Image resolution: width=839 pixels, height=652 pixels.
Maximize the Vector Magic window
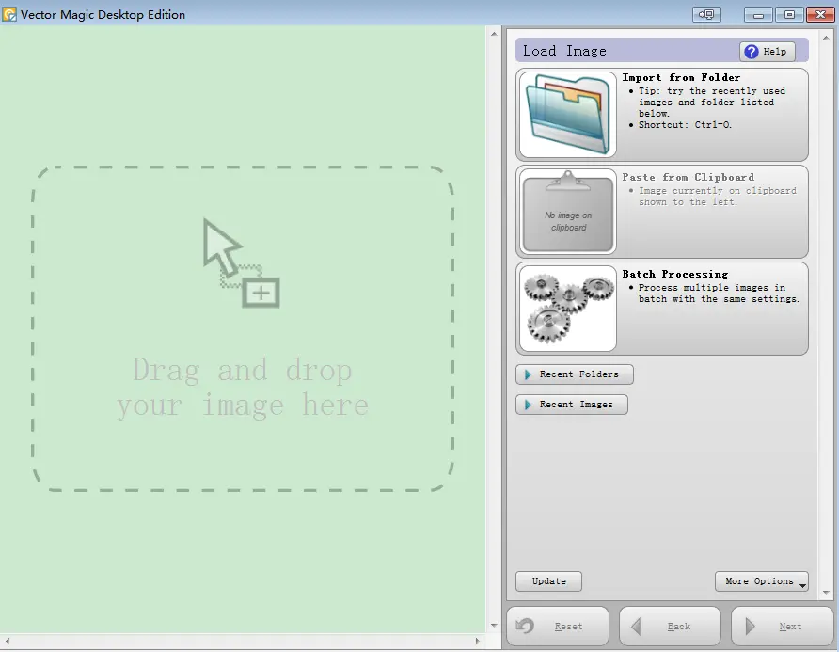click(789, 14)
